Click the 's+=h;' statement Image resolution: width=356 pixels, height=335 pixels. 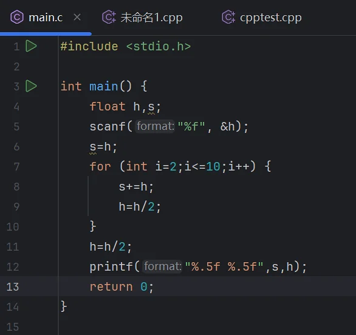[x=137, y=187]
